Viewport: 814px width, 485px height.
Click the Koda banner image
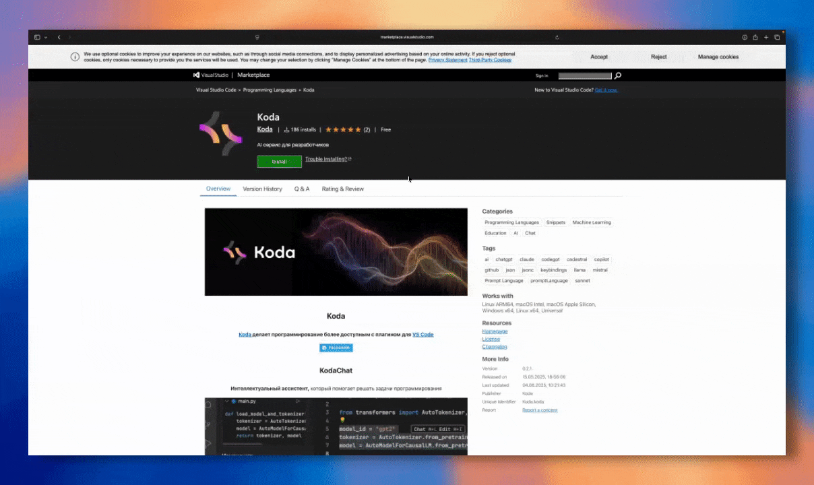coord(336,252)
